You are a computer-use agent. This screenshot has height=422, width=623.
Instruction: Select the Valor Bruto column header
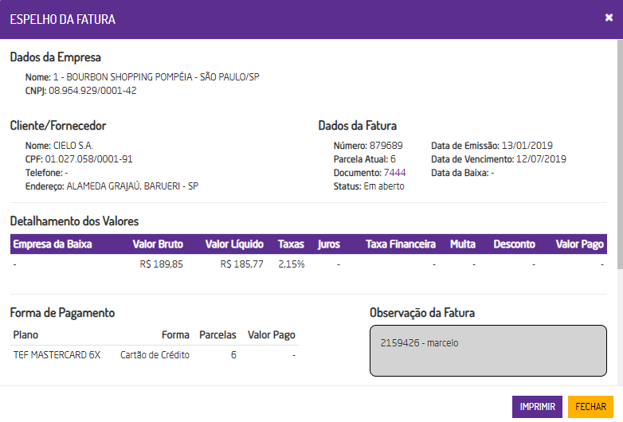[x=157, y=244]
